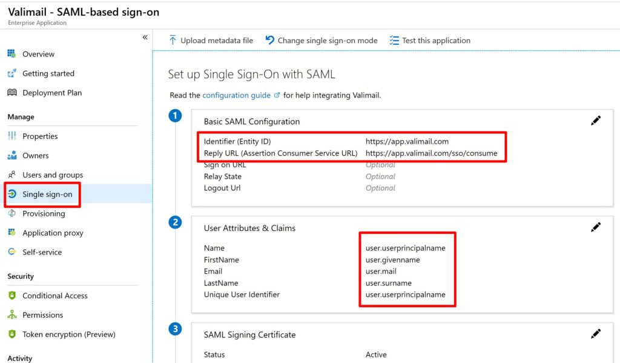Open Getting started from the sidebar
Image resolution: width=620 pixels, height=363 pixels.
[48, 73]
